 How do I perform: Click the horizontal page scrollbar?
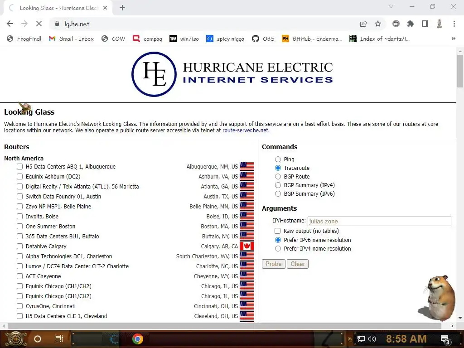coord(224,326)
